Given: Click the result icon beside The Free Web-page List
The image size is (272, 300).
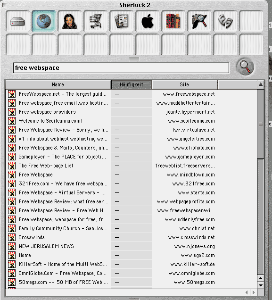Looking at the screenshot, I should tap(12, 166).
